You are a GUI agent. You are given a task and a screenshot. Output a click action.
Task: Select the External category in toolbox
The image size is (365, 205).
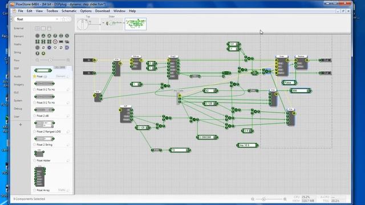tap(19, 28)
